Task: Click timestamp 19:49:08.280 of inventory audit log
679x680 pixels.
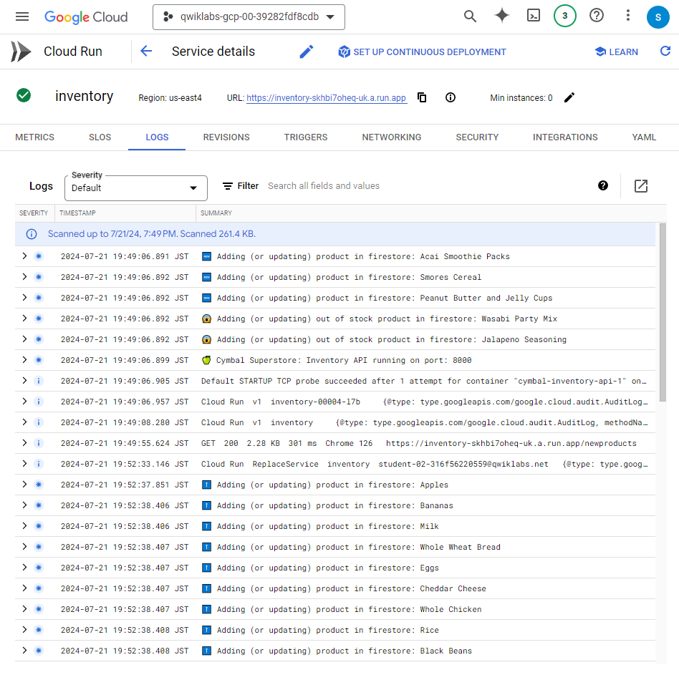Action: tap(125, 422)
